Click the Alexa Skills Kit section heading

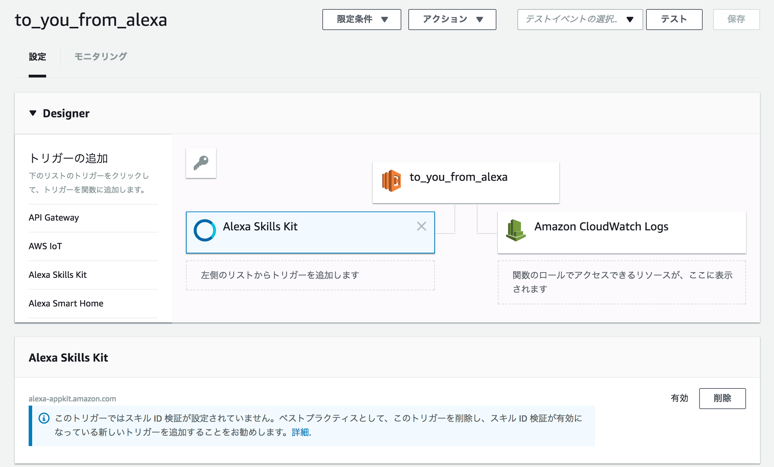point(68,357)
